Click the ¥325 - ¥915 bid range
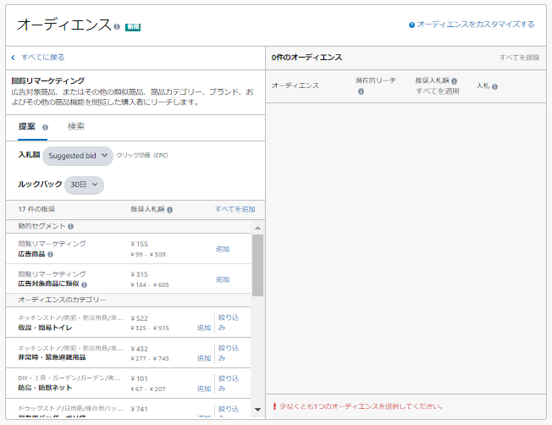Screen dimensions: 552x425 [x=150, y=328]
